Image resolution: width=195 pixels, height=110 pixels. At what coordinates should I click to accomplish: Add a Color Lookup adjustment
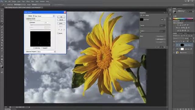click(x=189, y=28)
